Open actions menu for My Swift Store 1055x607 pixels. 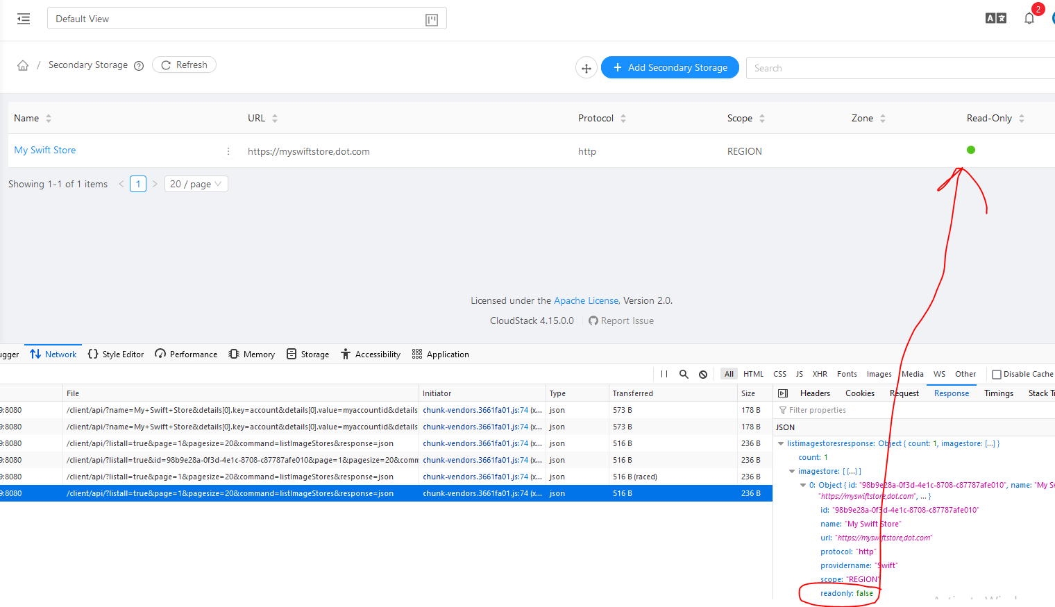[x=228, y=151]
